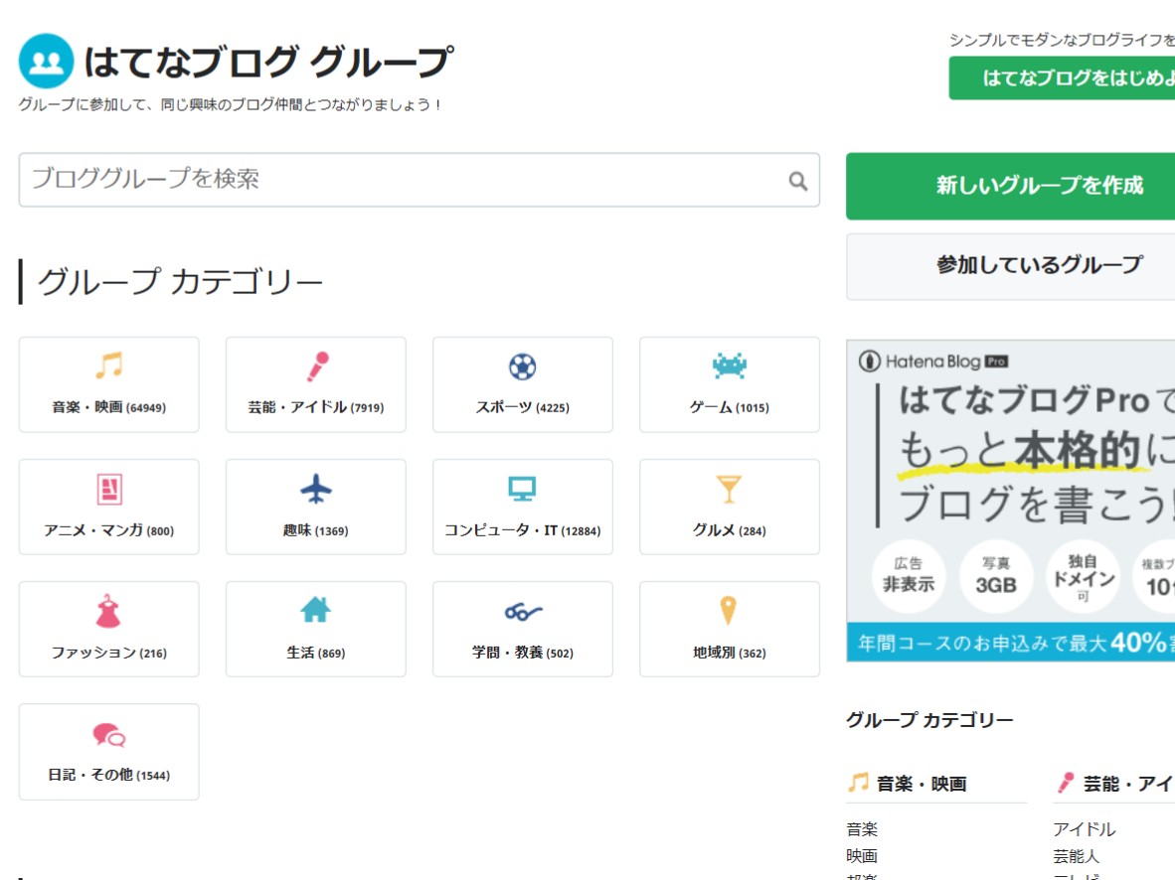This screenshot has height=880, width=1175.
Task: Select the スポーツ (4225) category label
Action: (522, 407)
